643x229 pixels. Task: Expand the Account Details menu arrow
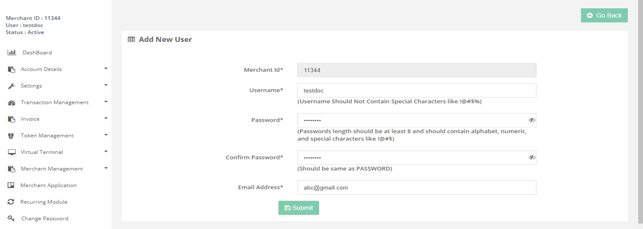coord(106,69)
